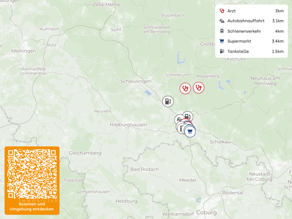Click the Suhl city label on map

(x=116, y=29)
